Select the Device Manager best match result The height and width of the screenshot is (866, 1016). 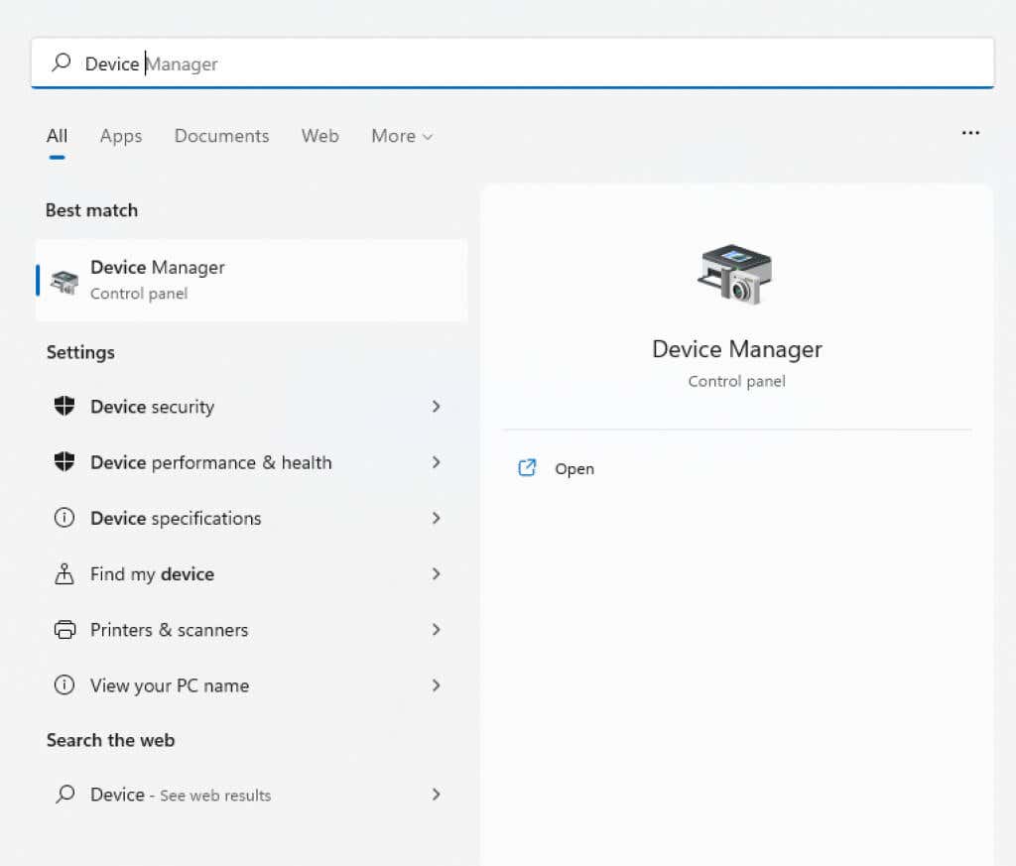(251, 281)
